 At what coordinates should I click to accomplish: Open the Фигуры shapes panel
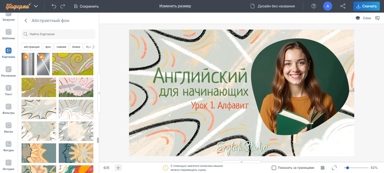tap(9, 146)
